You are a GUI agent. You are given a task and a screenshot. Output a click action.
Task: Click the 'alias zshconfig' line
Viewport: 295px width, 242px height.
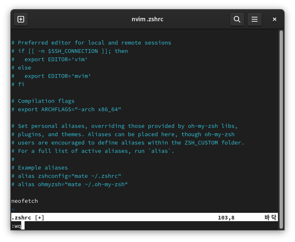pyautogui.click(x=66, y=176)
